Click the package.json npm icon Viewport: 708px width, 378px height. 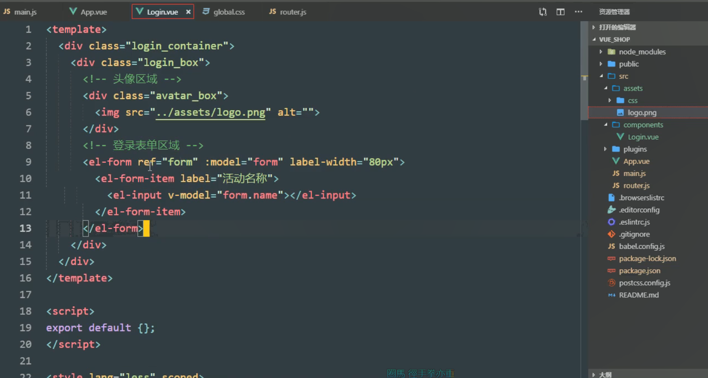coord(611,271)
